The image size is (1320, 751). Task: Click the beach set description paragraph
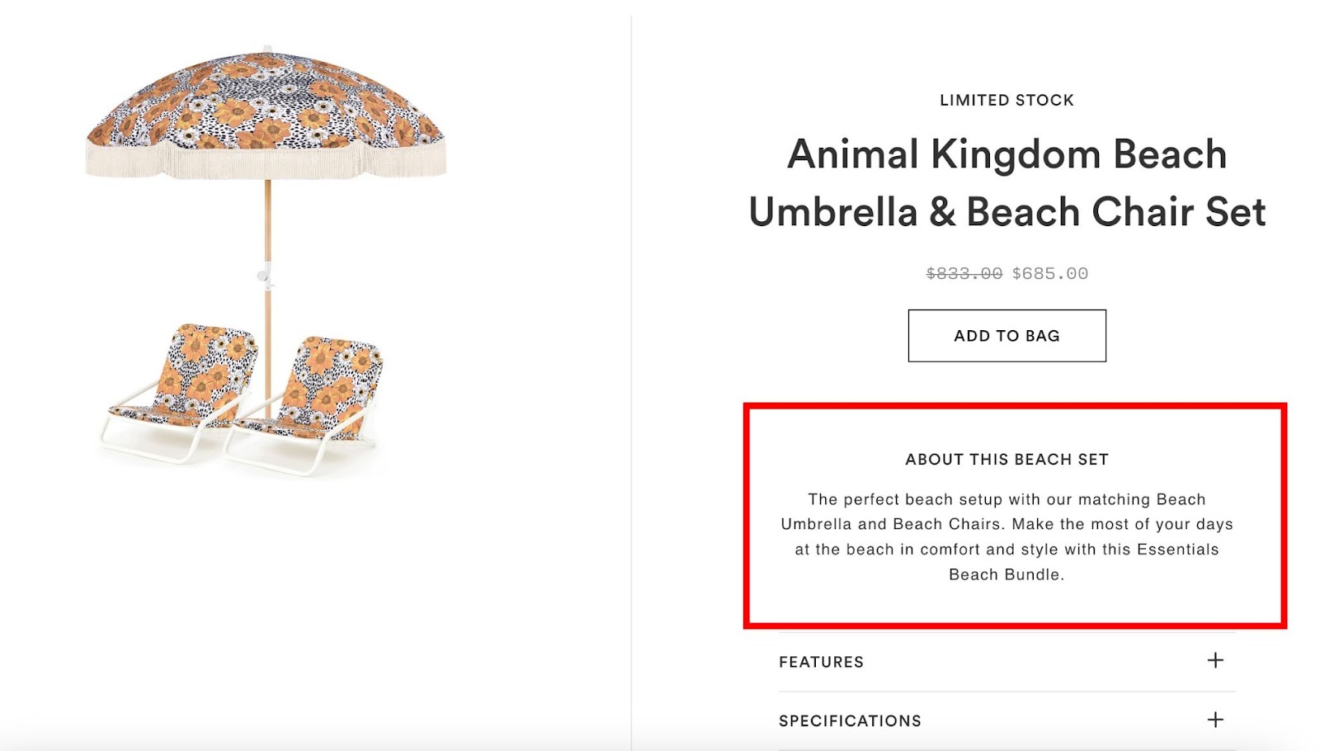click(x=1006, y=536)
